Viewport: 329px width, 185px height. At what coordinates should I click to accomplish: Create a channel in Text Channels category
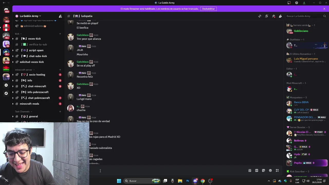click(x=60, y=112)
